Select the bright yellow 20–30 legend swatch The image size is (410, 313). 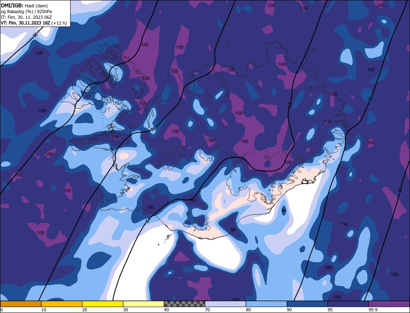point(102,304)
